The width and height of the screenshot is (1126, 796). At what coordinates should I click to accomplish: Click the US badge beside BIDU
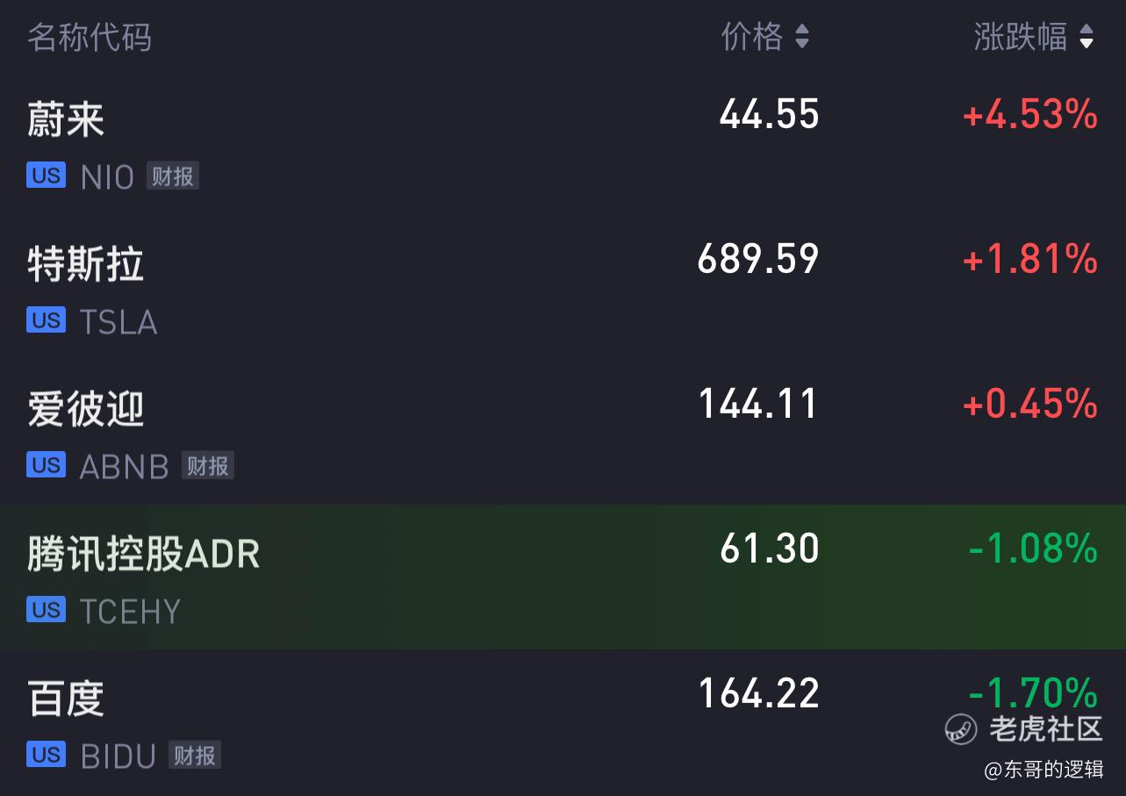47,754
